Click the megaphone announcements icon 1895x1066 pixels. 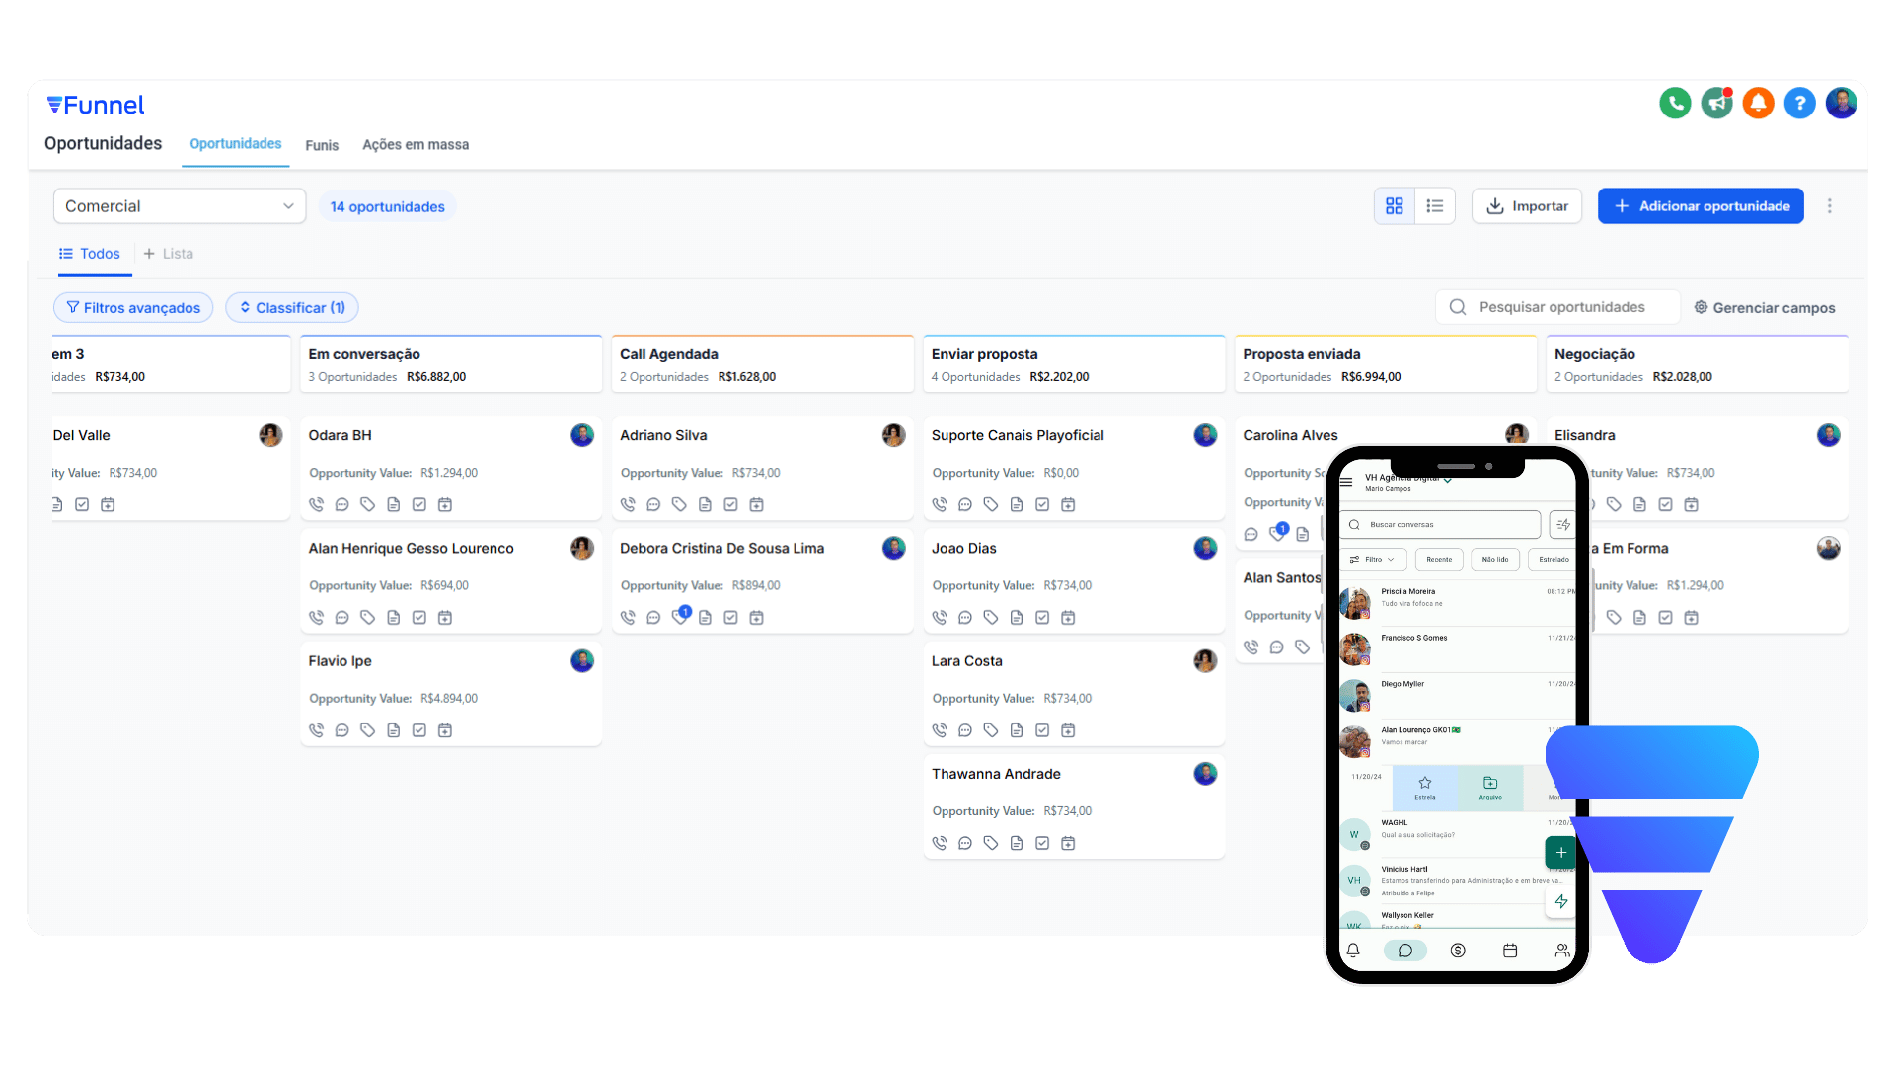1716,103
